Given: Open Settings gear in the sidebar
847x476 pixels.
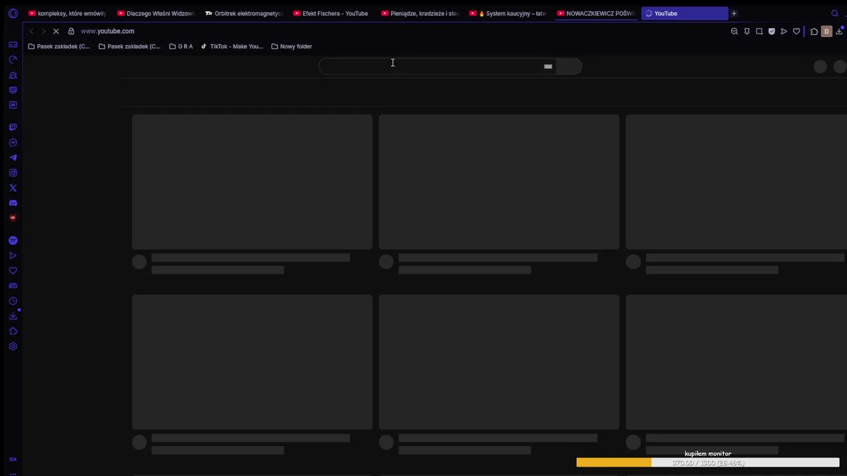Looking at the screenshot, I should point(13,346).
